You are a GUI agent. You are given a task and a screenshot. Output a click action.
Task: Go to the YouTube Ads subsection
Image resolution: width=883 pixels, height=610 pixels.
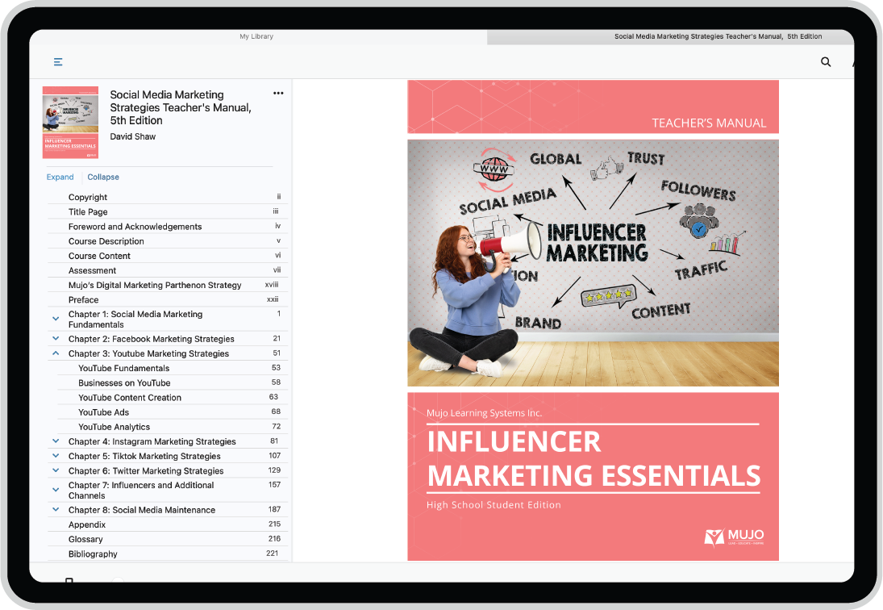click(x=103, y=412)
